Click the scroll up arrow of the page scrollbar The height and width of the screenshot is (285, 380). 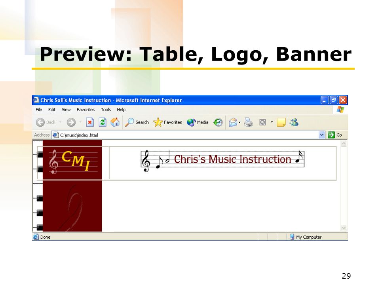[344, 144]
